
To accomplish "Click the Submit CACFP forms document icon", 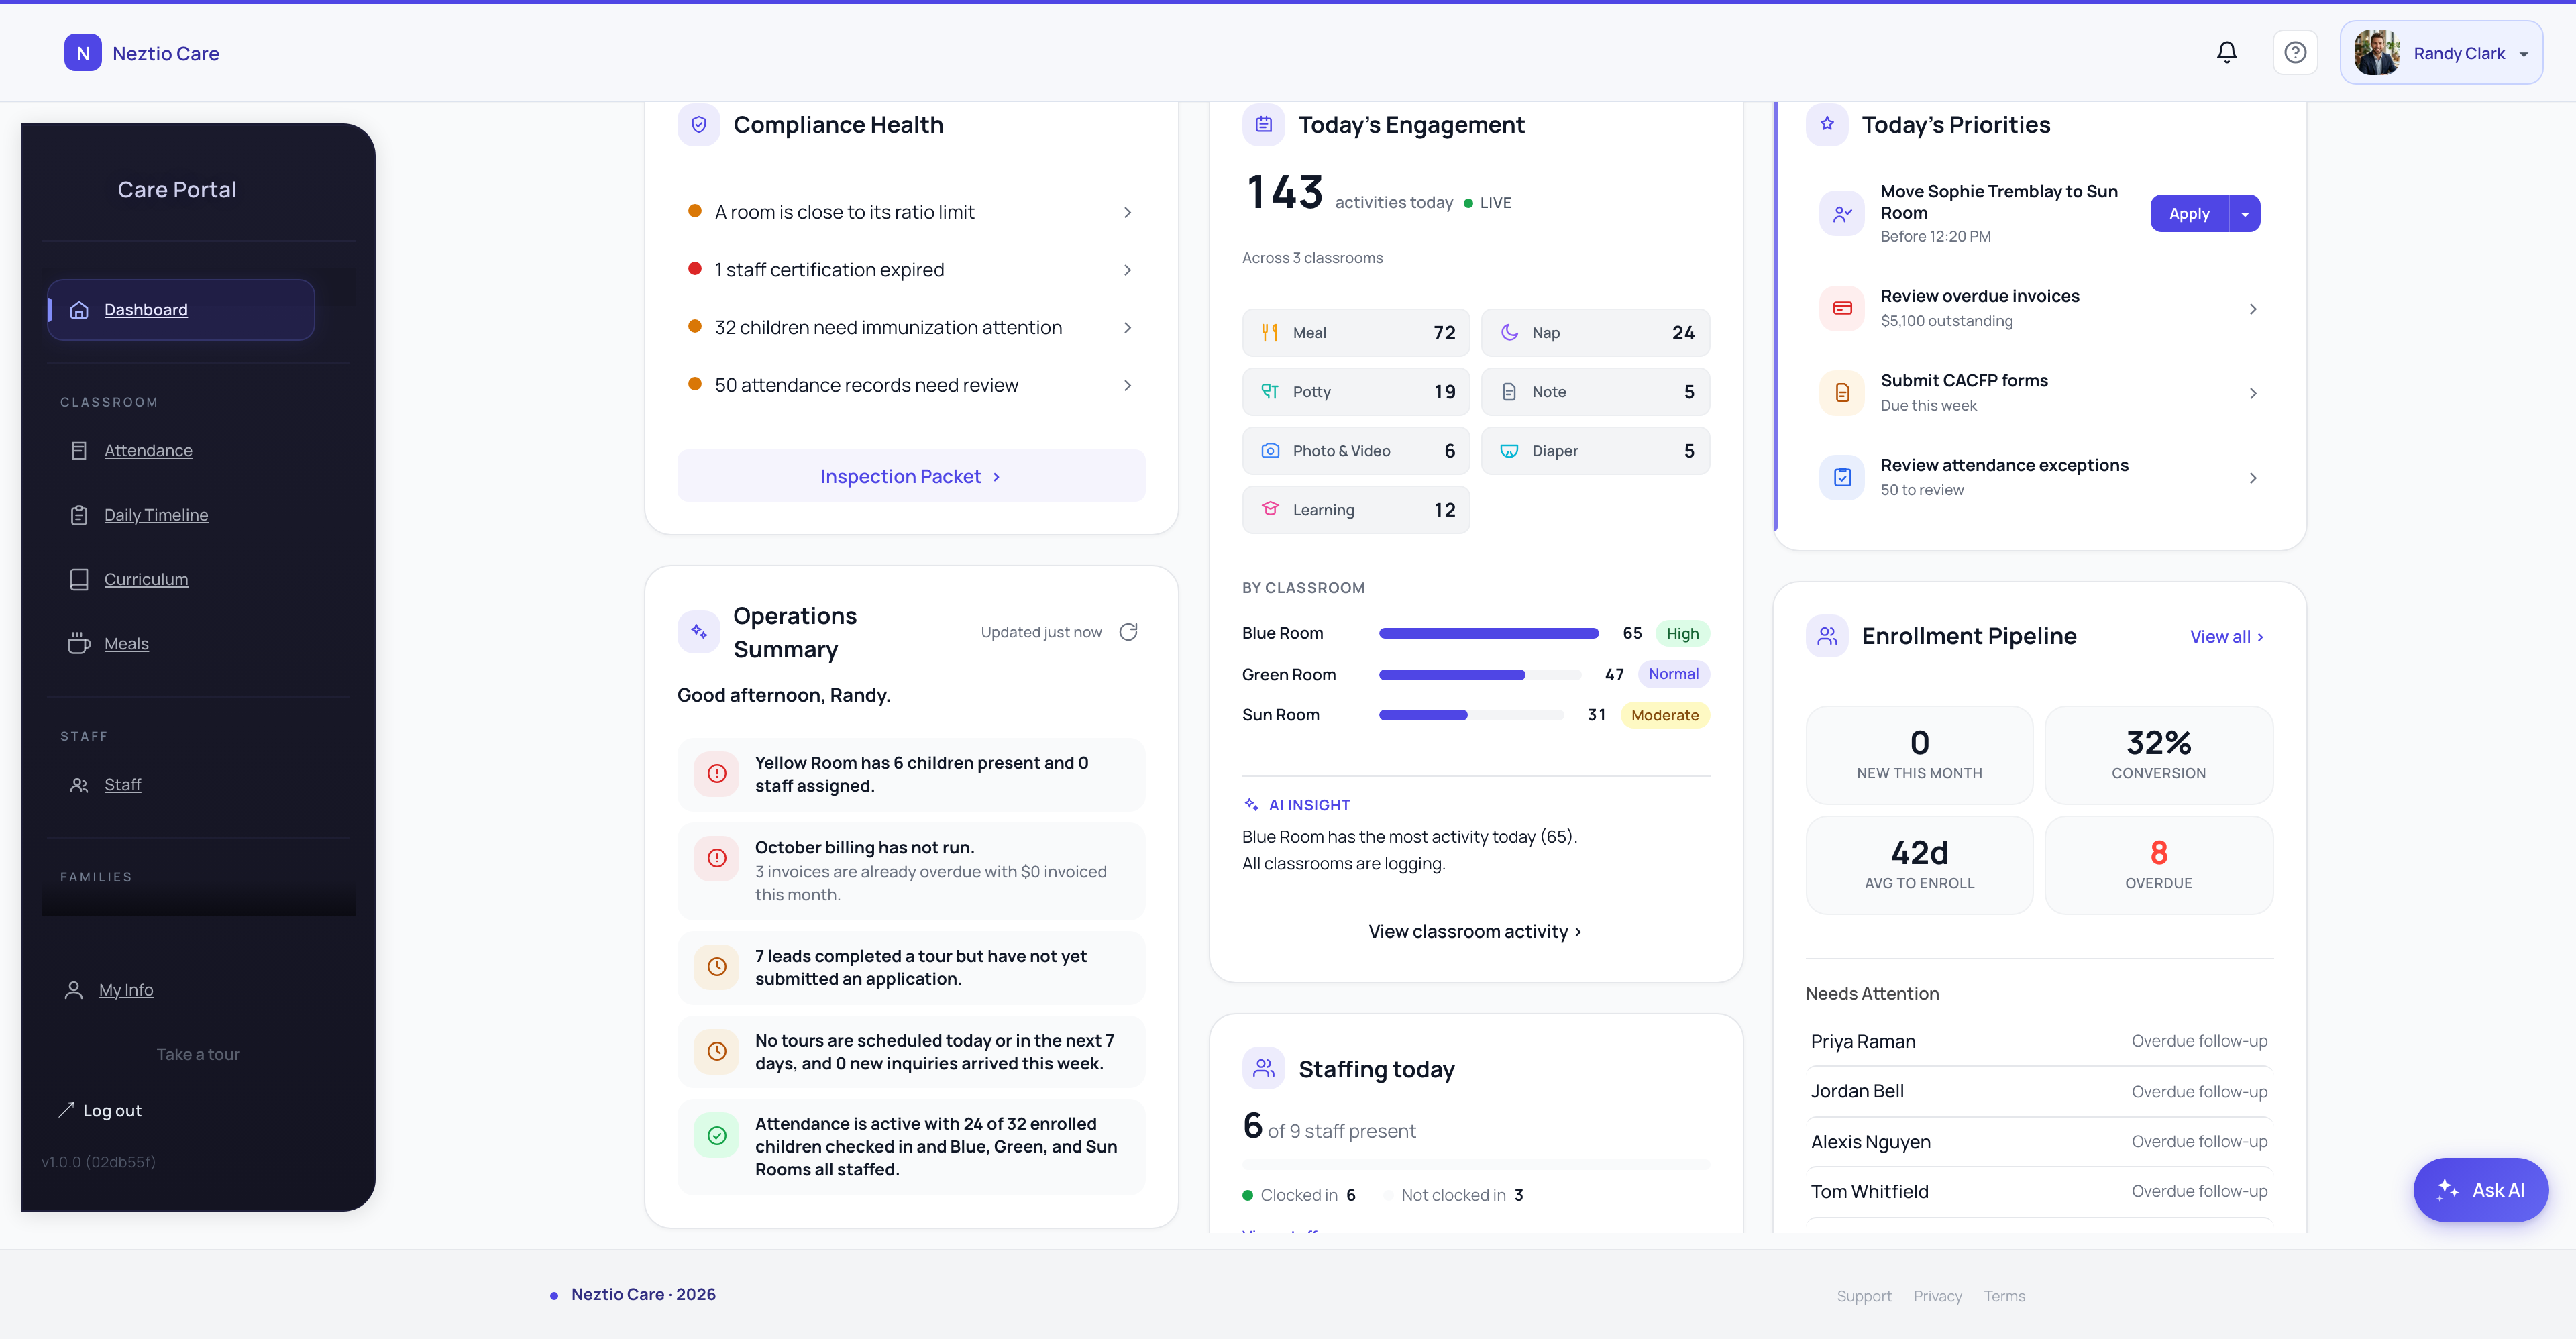I will [x=1842, y=393].
